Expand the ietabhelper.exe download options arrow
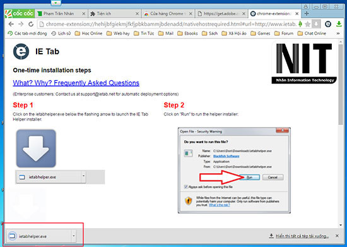Image resolution: width=347 pixels, height=247 pixels. (x=74, y=236)
